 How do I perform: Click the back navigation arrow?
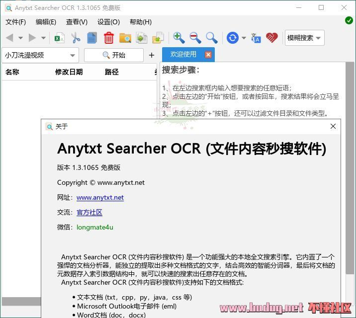coord(9,38)
